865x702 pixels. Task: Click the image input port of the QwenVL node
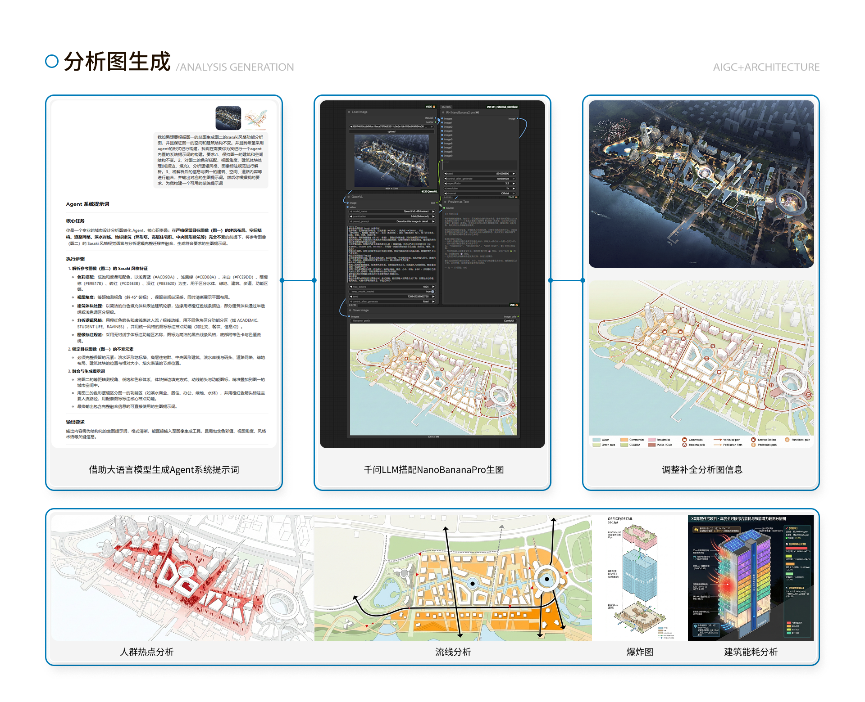coord(347,203)
